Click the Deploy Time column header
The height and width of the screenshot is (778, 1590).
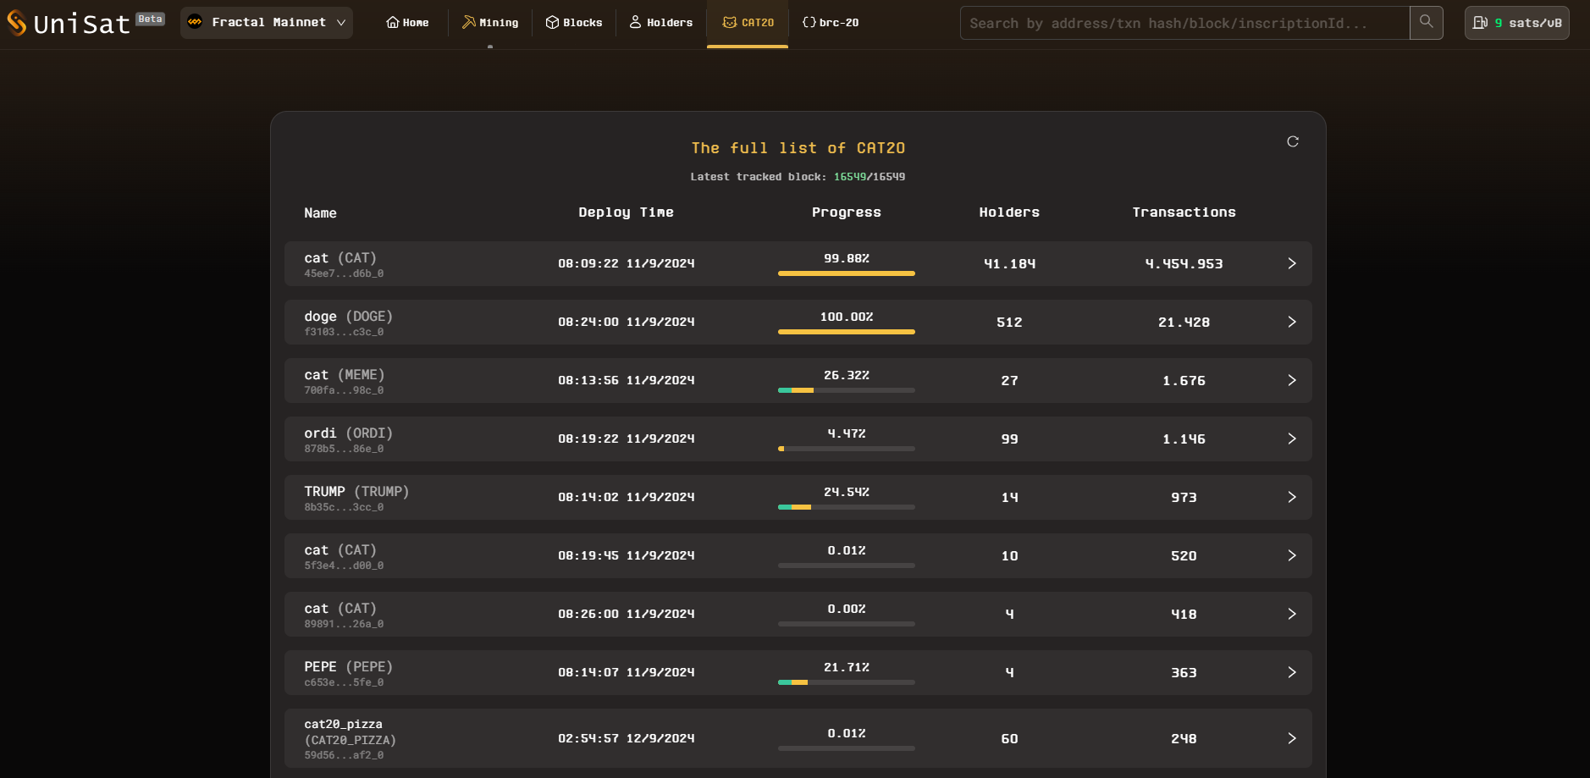coord(626,212)
